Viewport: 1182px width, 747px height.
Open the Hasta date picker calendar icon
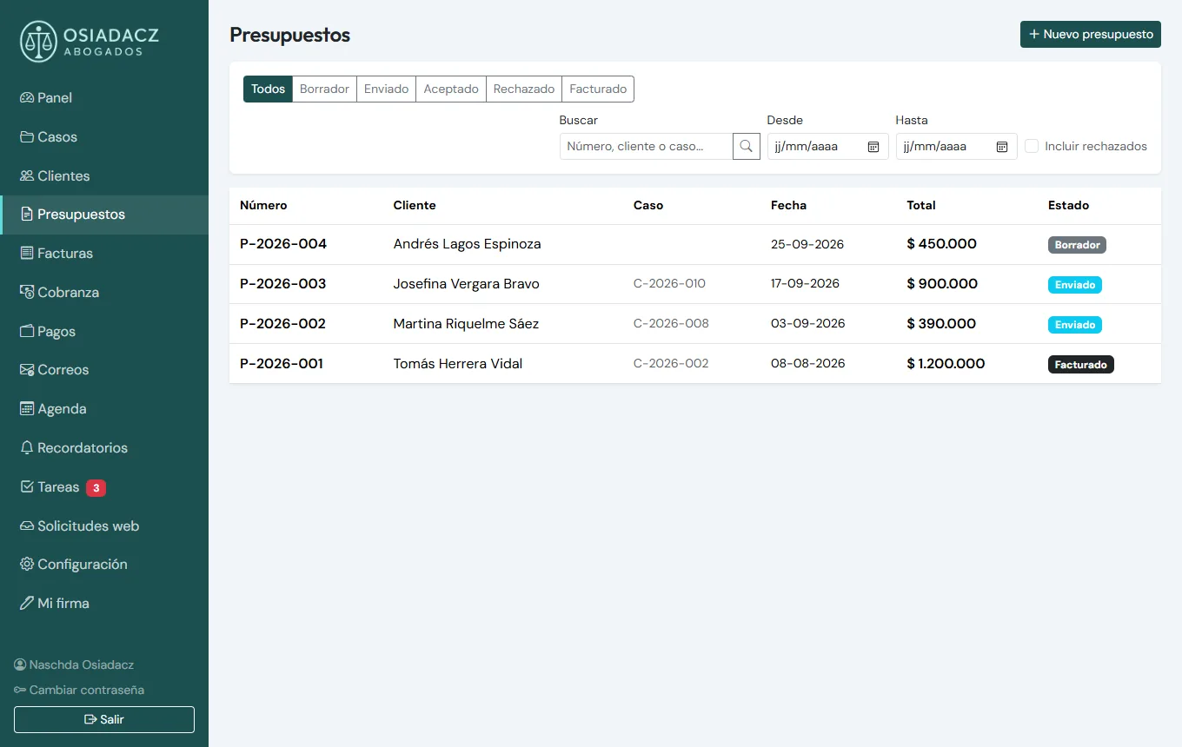1002,147
